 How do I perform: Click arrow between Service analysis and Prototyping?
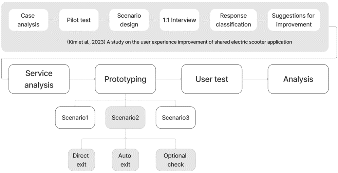[x=82, y=79]
